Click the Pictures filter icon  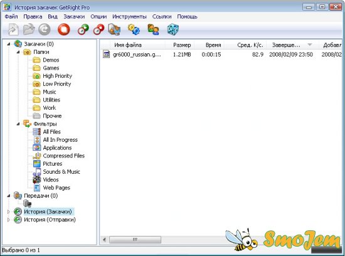37,164
